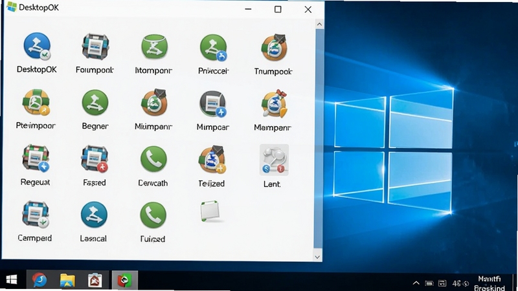Open the Store icon in the taskbar

click(95, 281)
